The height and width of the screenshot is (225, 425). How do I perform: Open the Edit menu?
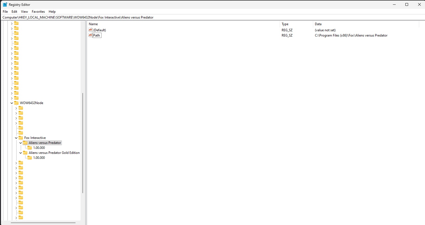tap(14, 12)
